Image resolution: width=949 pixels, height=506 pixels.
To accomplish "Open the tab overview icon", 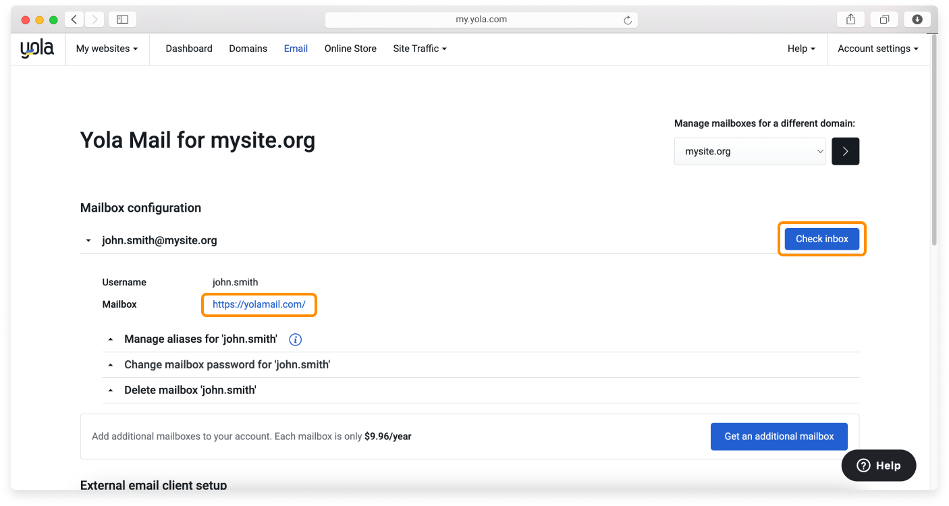I will (x=884, y=19).
